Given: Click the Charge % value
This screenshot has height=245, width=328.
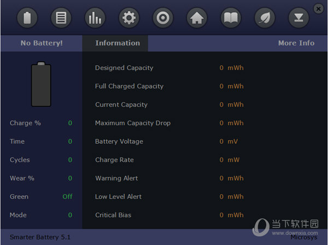Looking at the screenshot, I should (70, 123).
